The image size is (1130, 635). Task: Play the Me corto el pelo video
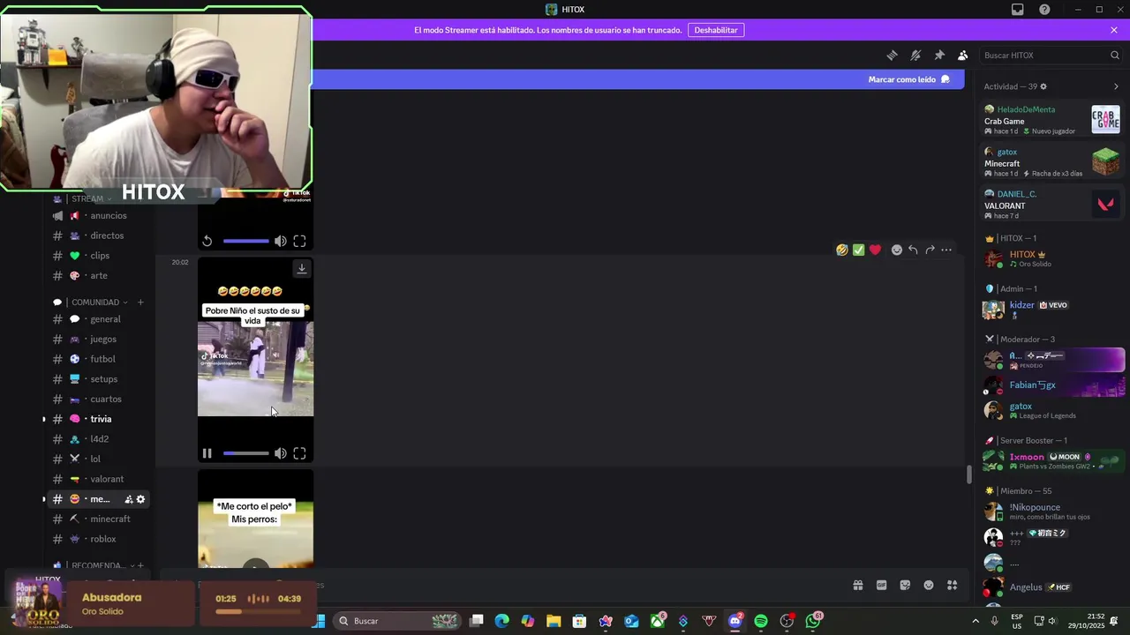click(x=255, y=568)
